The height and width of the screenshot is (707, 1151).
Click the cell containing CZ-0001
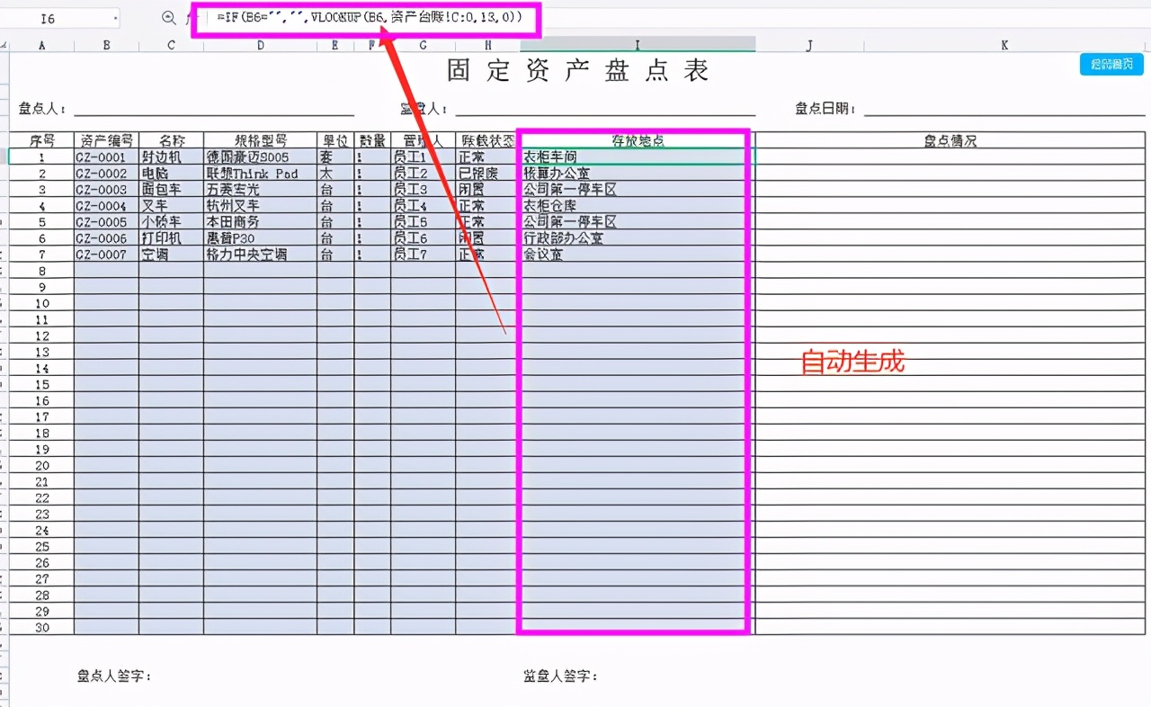(x=105, y=157)
